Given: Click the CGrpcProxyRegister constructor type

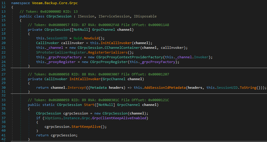Looking at the screenshot, I should pos(109,62).
